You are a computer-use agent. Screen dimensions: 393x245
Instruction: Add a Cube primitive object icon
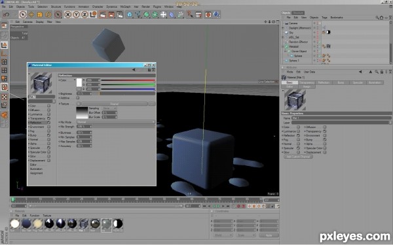click(x=130, y=14)
